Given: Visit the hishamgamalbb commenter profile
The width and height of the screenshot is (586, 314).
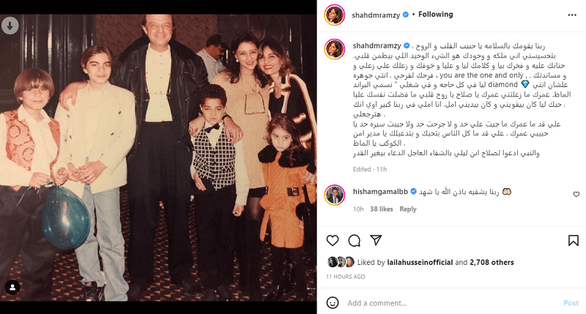Looking at the screenshot, I should click(380, 192).
